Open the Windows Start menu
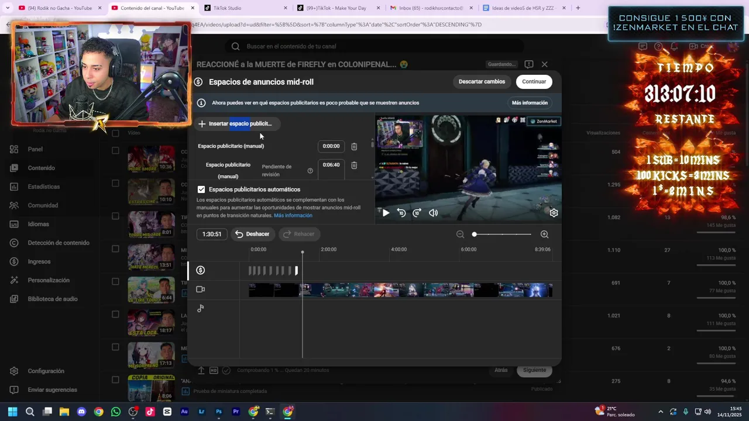Viewport: 749px width, 421px height. (13, 412)
